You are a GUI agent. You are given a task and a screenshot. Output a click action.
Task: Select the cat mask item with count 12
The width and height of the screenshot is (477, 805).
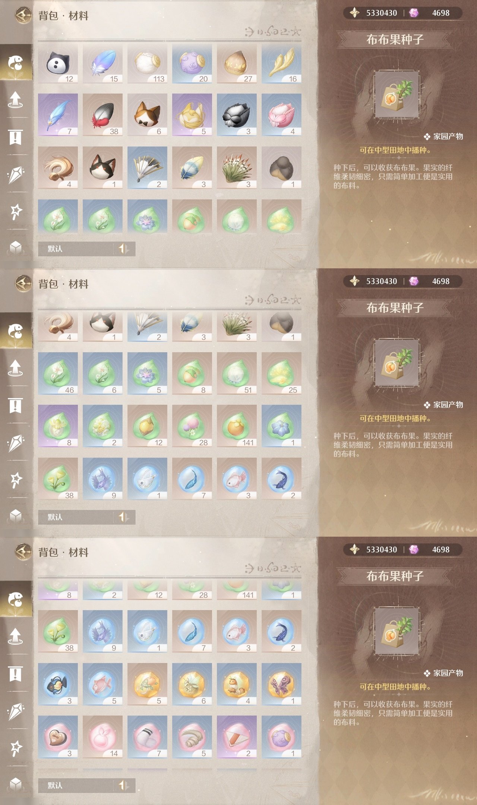[x=58, y=63]
